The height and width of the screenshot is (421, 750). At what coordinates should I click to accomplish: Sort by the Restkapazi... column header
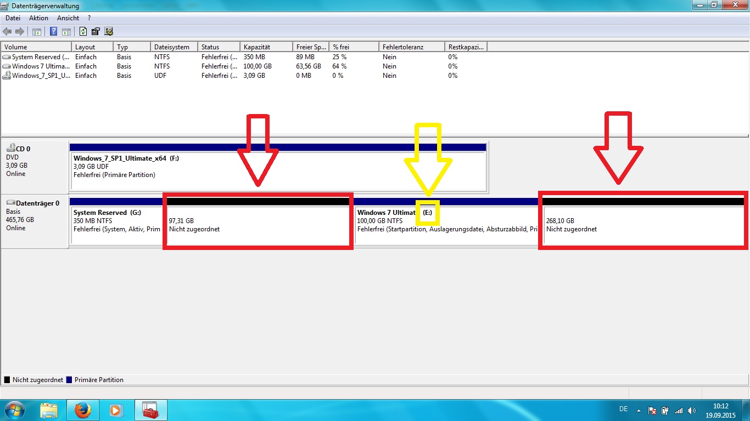pyautogui.click(x=466, y=47)
